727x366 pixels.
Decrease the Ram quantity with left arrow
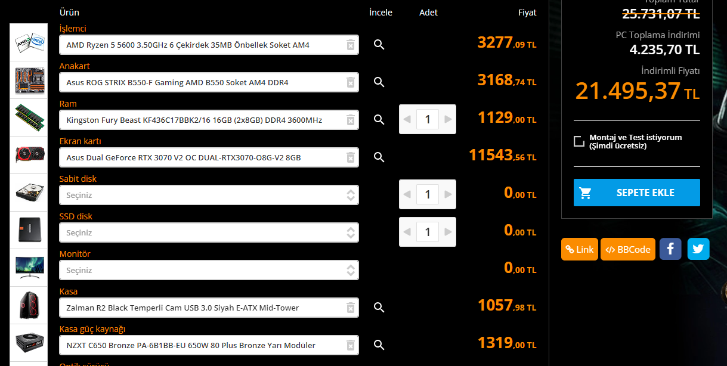[x=407, y=119]
